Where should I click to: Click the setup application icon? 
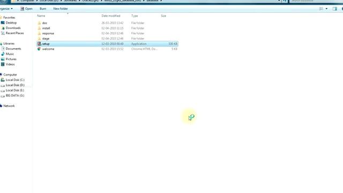[39, 44]
